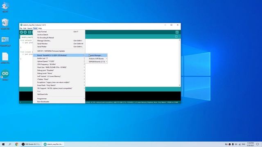This screenshot has width=262, height=147.
Task: Click the Verify checkmark toolbar icon
Action: [21, 32]
